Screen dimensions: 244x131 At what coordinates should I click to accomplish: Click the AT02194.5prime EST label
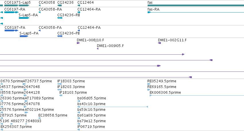[39, 110]
